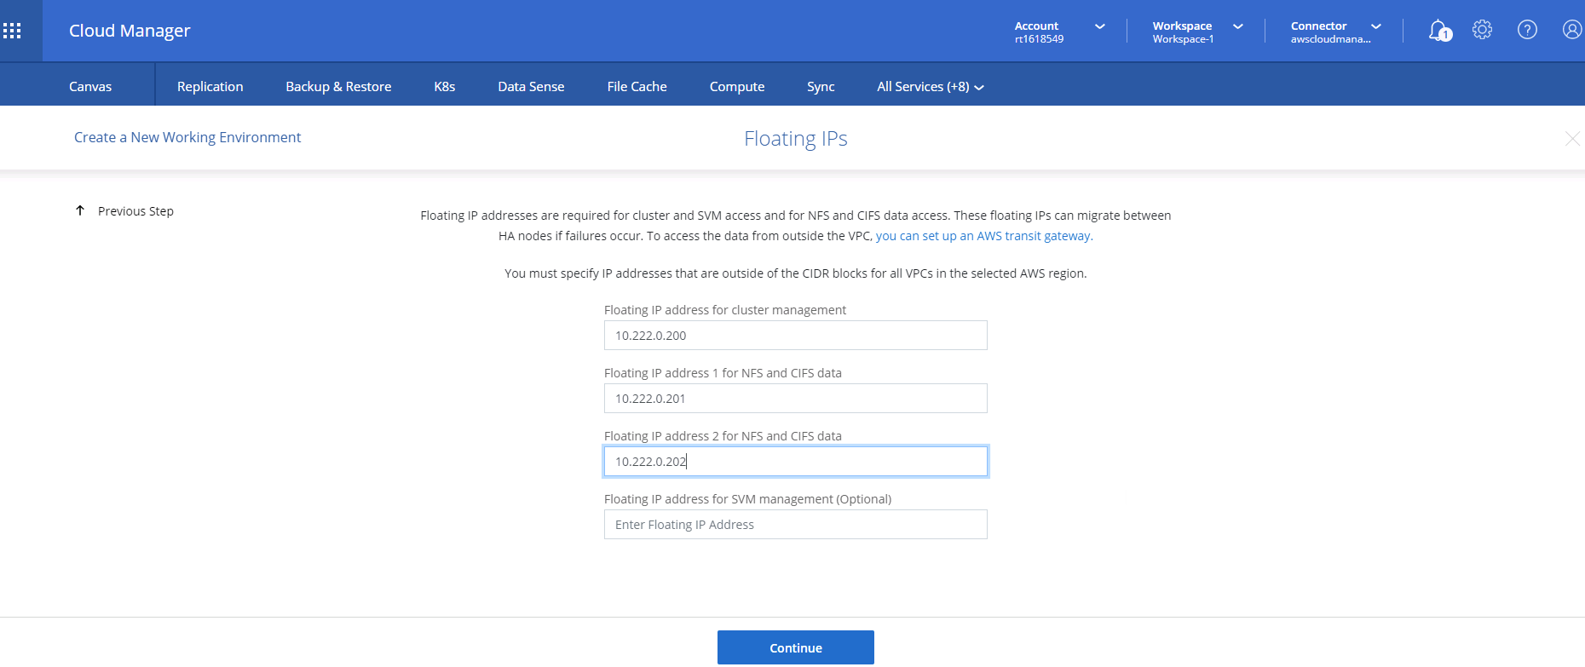Open the Backup & Restore tab

pos(338,87)
